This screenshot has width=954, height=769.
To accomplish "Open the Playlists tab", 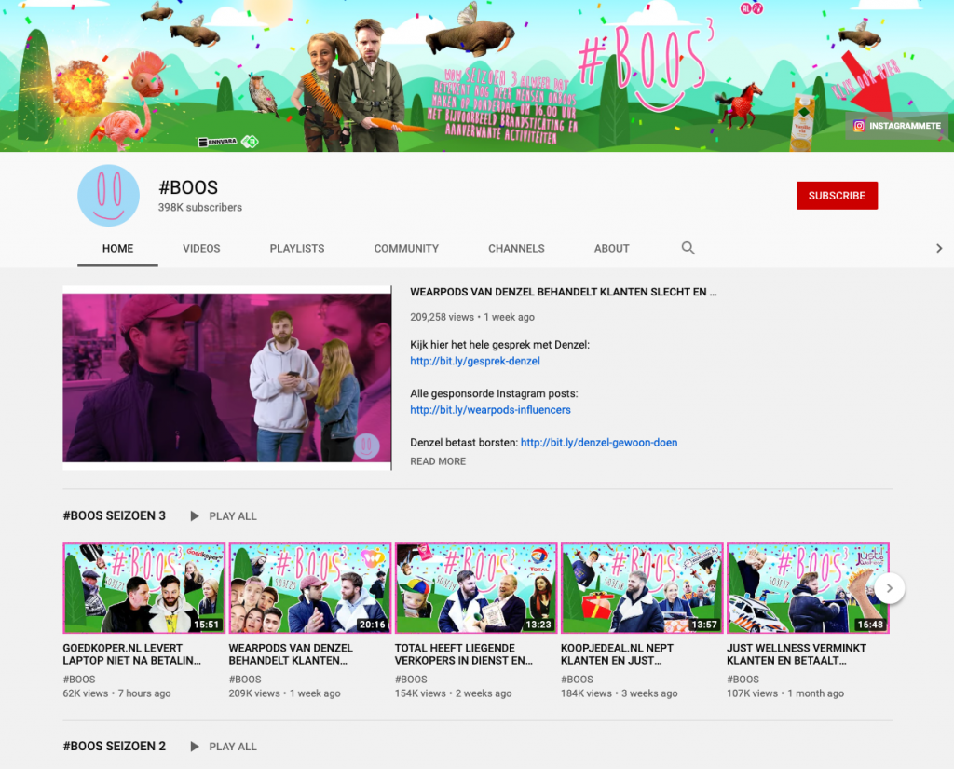I will click(297, 249).
